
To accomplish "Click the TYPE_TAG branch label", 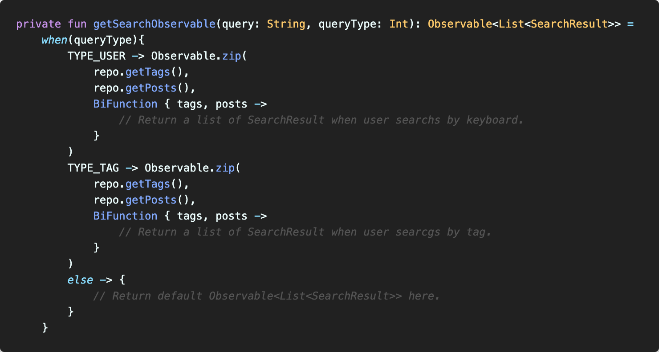I will [x=93, y=168].
